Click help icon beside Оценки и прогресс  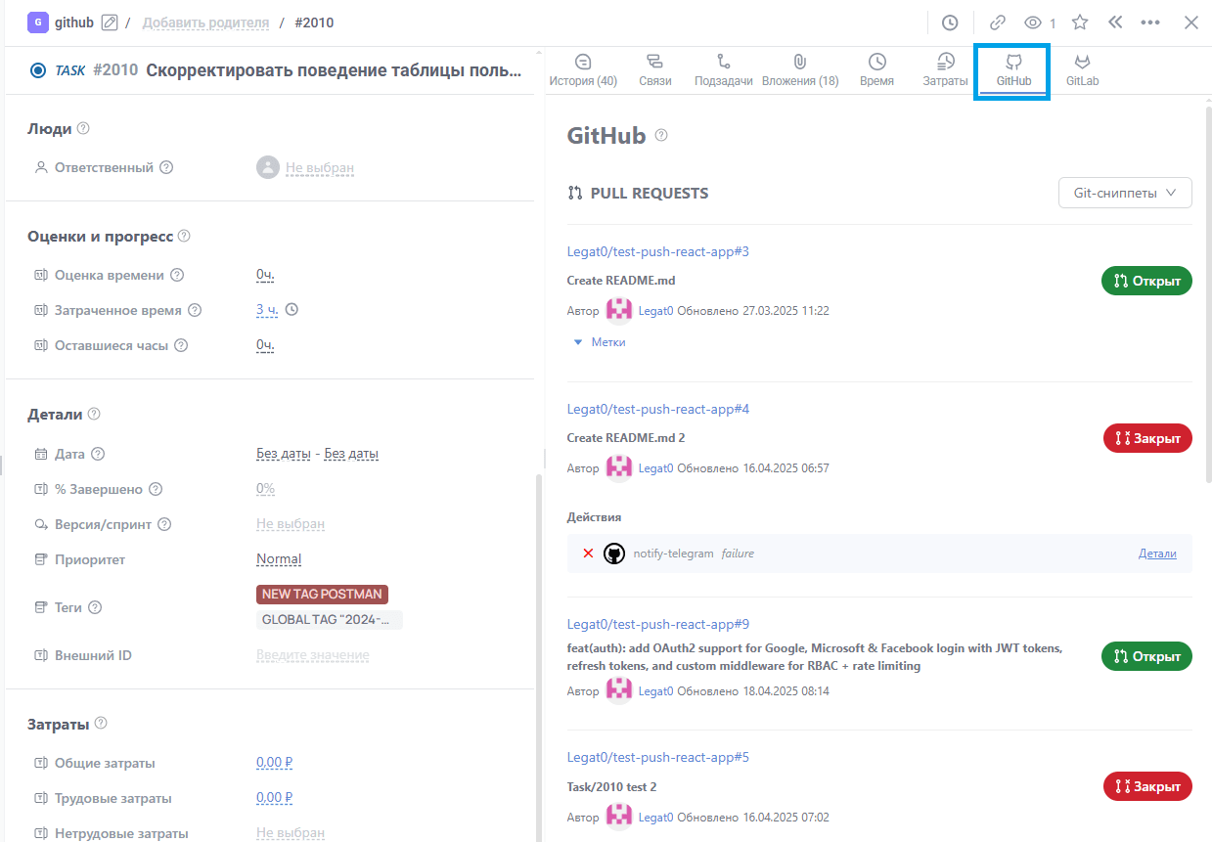(x=184, y=236)
